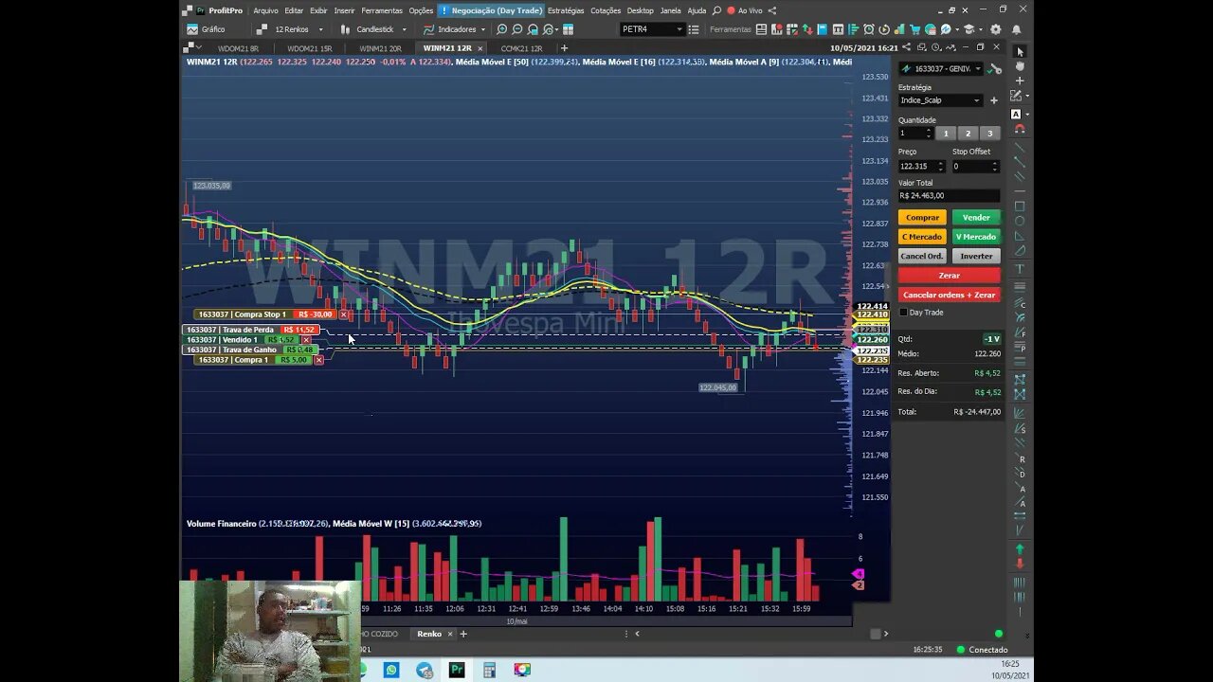Click the V Mercado button
The image size is (1213, 682).
click(976, 237)
